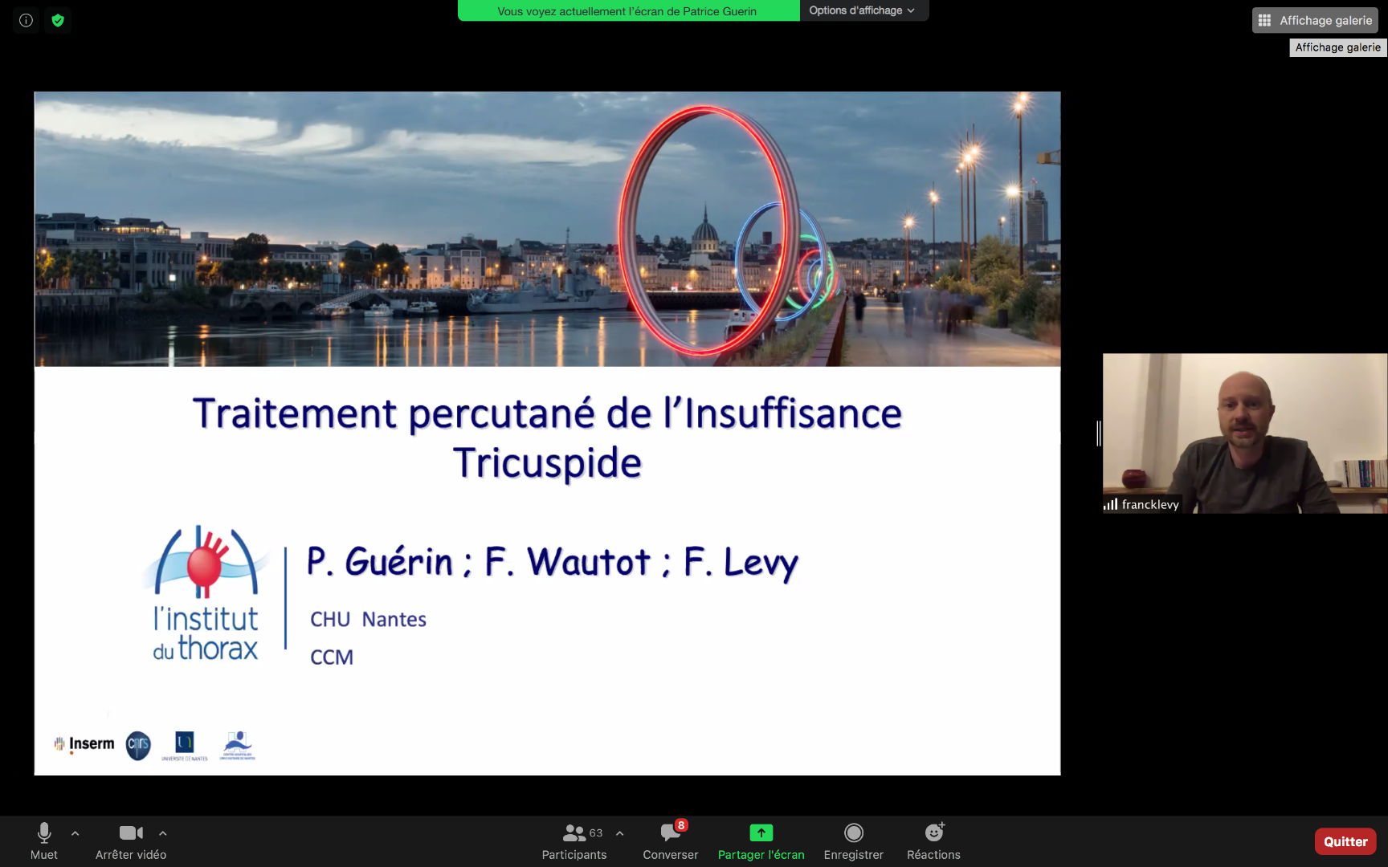Click the green screen sharing banner
Viewport: 1388px width, 867px height.
[628, 10]
